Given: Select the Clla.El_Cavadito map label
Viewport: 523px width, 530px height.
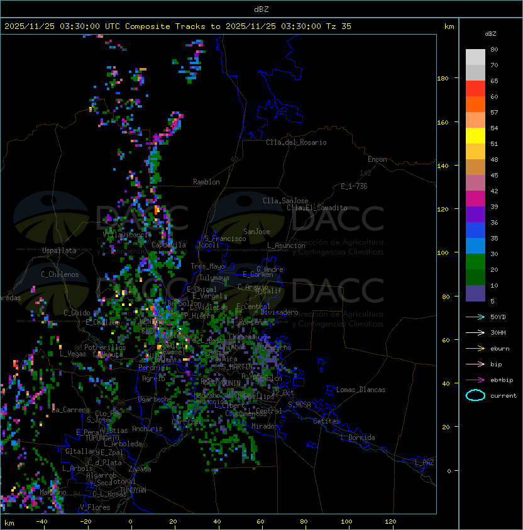Looking at the screenshot, I should point(317,208).
